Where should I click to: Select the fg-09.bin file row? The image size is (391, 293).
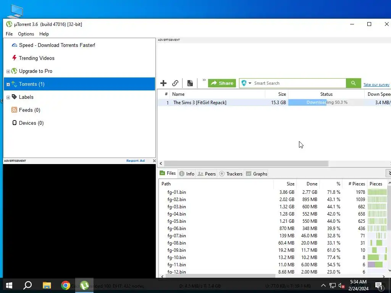click(x=273, y=250)
